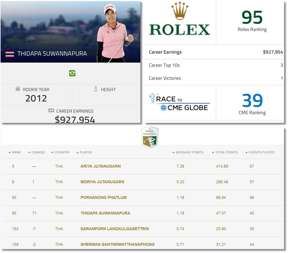Viewport: 288px width, 253px height.
Task: Click events played 35 cell
Action: click(252, 229)
